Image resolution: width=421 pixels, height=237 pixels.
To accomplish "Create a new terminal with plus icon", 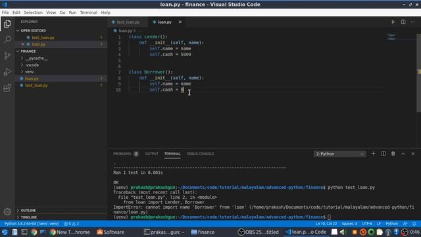I will [373, 153].
